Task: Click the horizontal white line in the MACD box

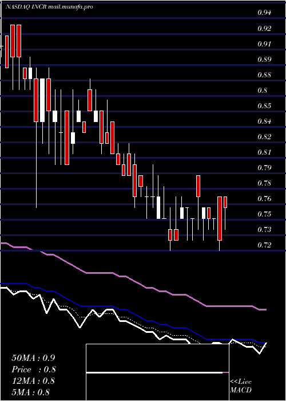Action: [x=154, y=373]
